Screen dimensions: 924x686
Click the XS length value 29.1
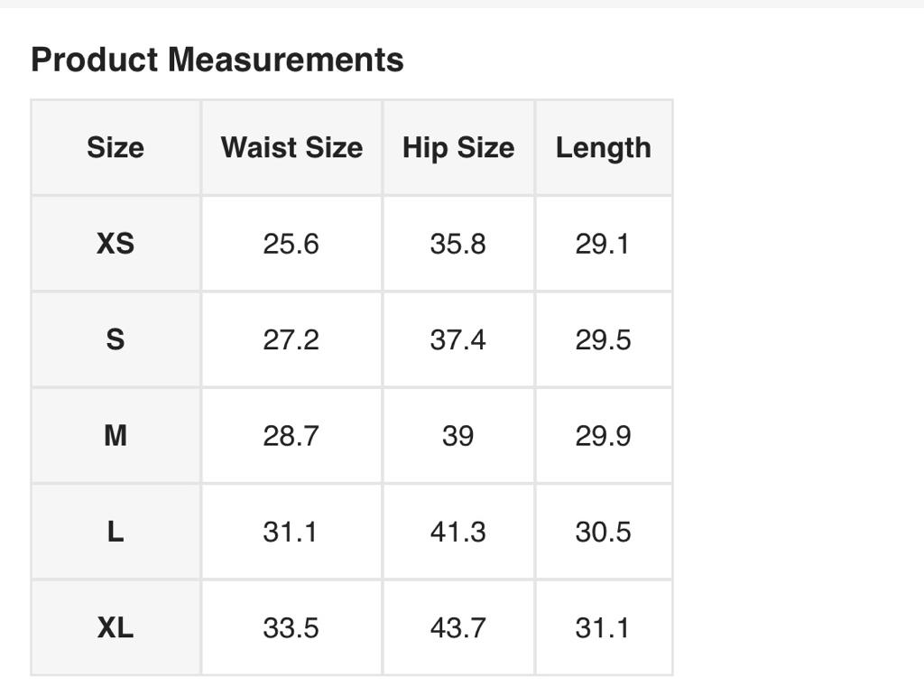click(603, 244)
